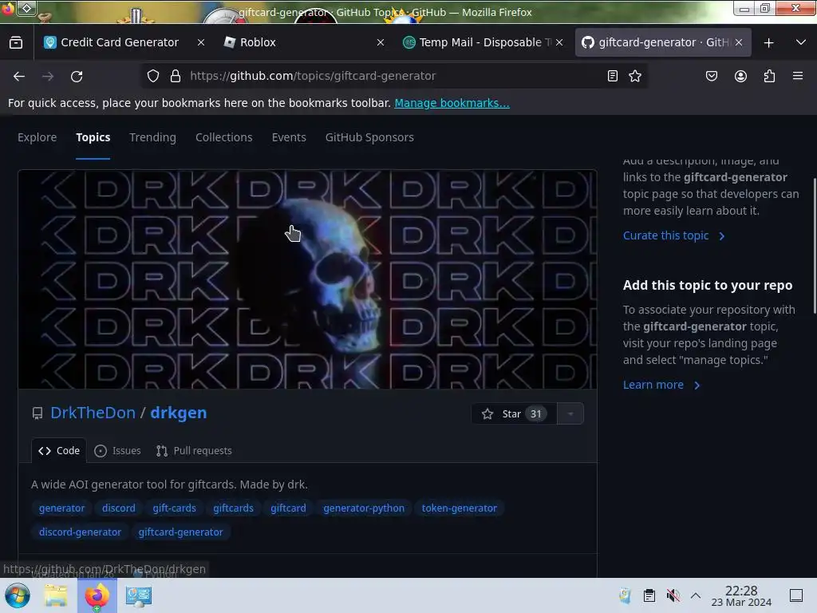The width and height of the screenshot is (817, 613).
Task: Select the Code tab of drkgen
Action: tap(59, 451)
